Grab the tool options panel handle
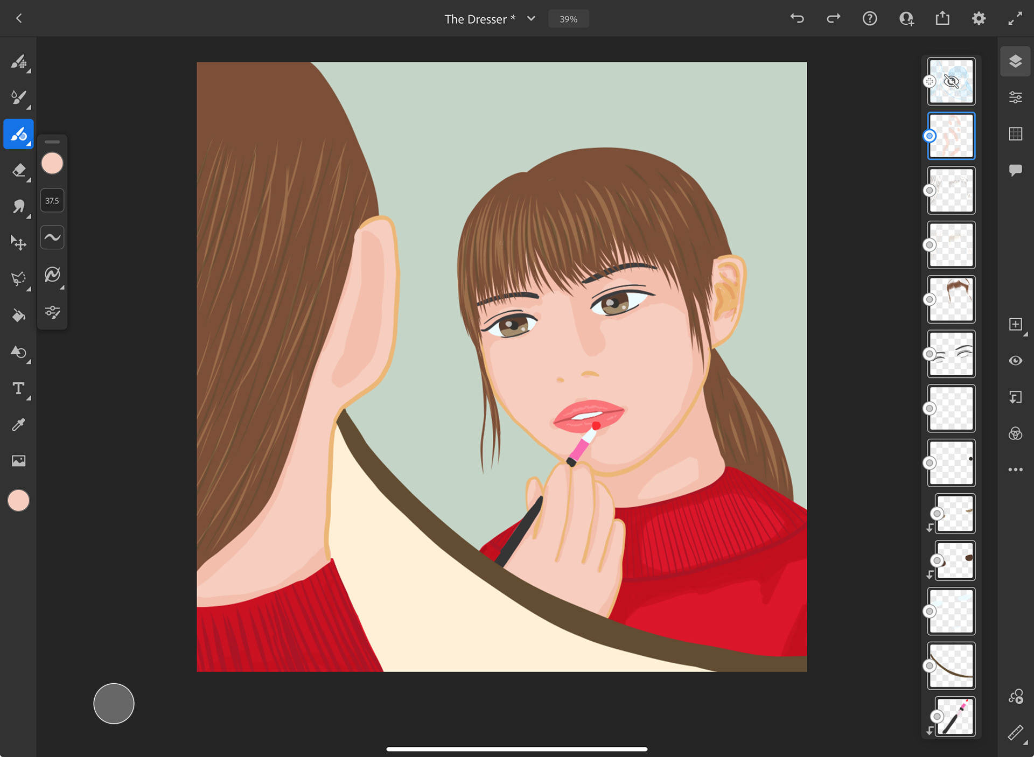Image resolution: width=1034 pixels, height=757 pixels. coord(52,142)
